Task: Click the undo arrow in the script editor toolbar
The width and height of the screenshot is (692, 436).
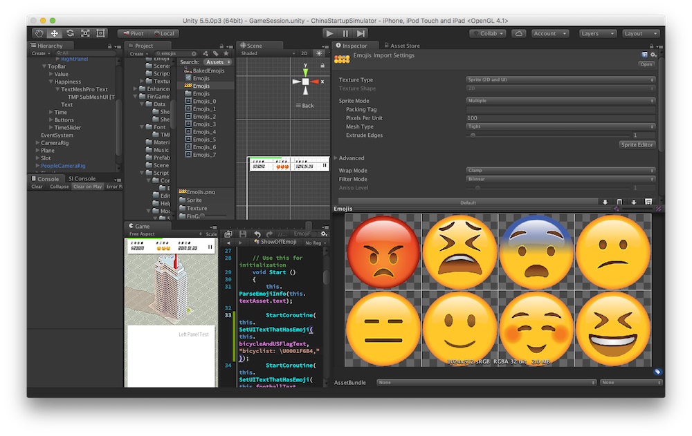Action: coord(257,234)
